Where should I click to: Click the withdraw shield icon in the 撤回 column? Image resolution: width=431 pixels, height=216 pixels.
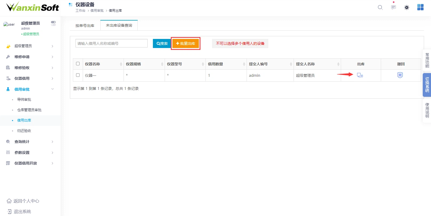400,75
